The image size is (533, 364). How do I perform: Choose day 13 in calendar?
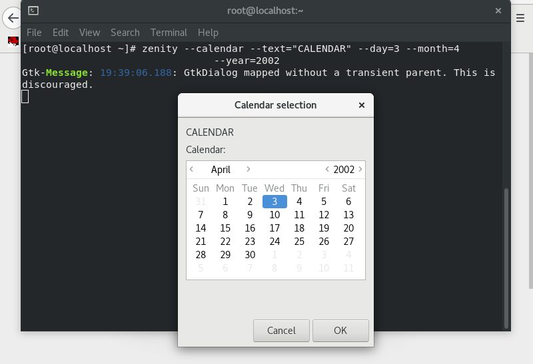coord(348,214)
